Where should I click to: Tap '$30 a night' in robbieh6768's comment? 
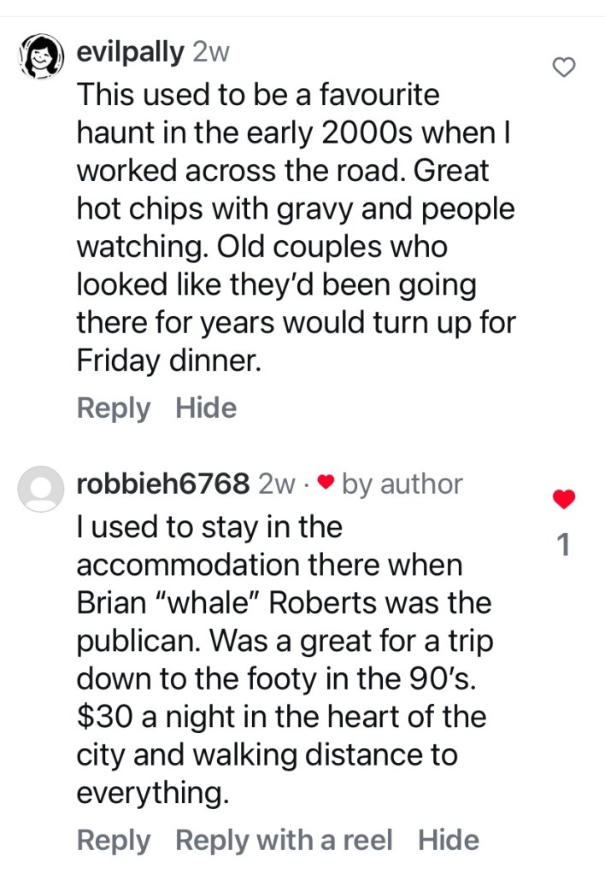coord(156,717)
